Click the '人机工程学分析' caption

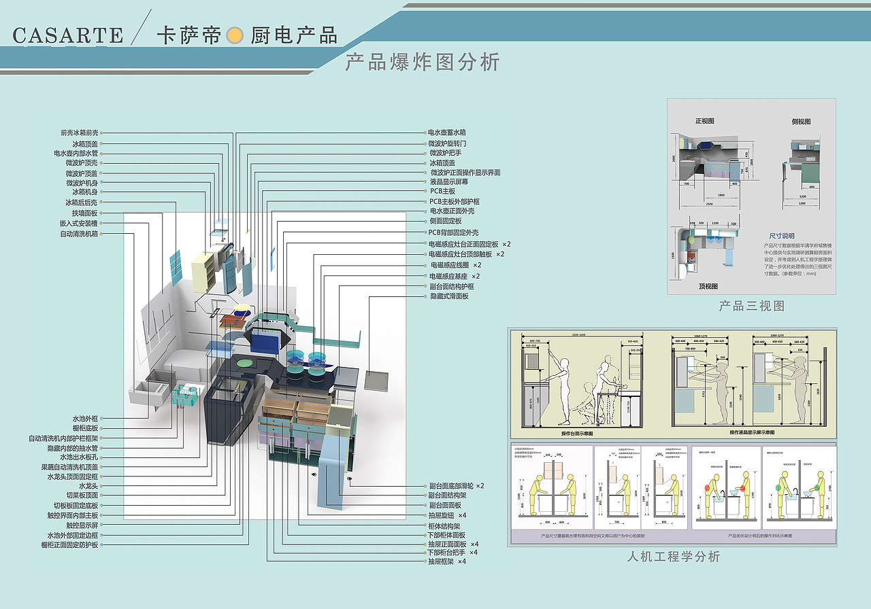[x=674, y=557]
